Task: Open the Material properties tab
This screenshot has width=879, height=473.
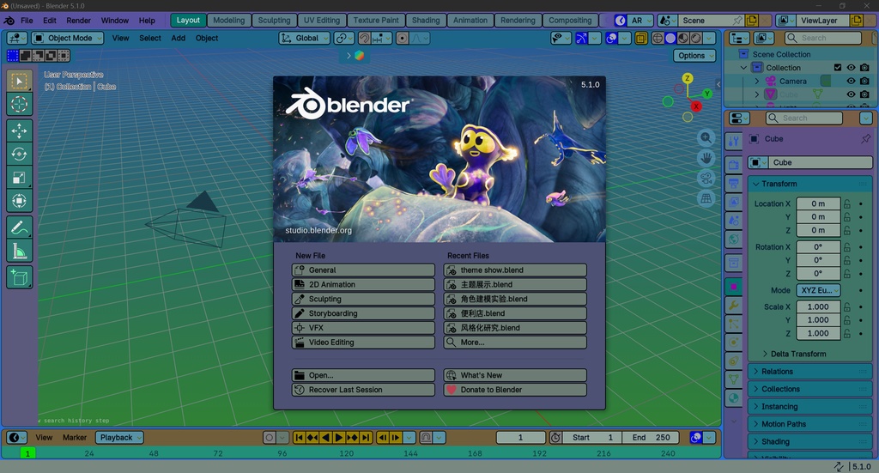Action: coord(734,398)
